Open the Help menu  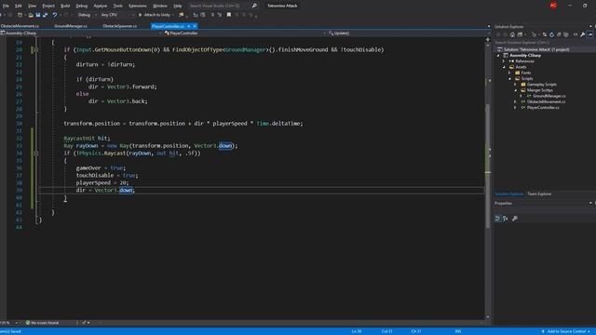(177, 6)
